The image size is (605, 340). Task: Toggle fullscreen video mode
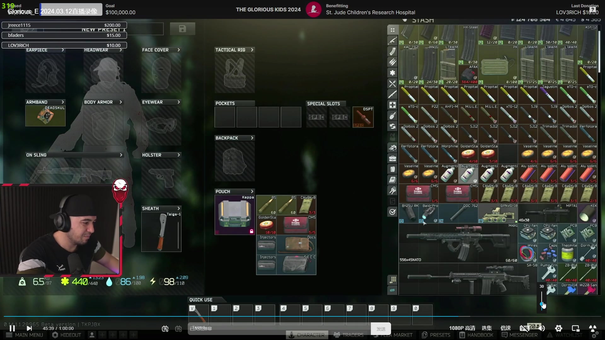(593, 328)
